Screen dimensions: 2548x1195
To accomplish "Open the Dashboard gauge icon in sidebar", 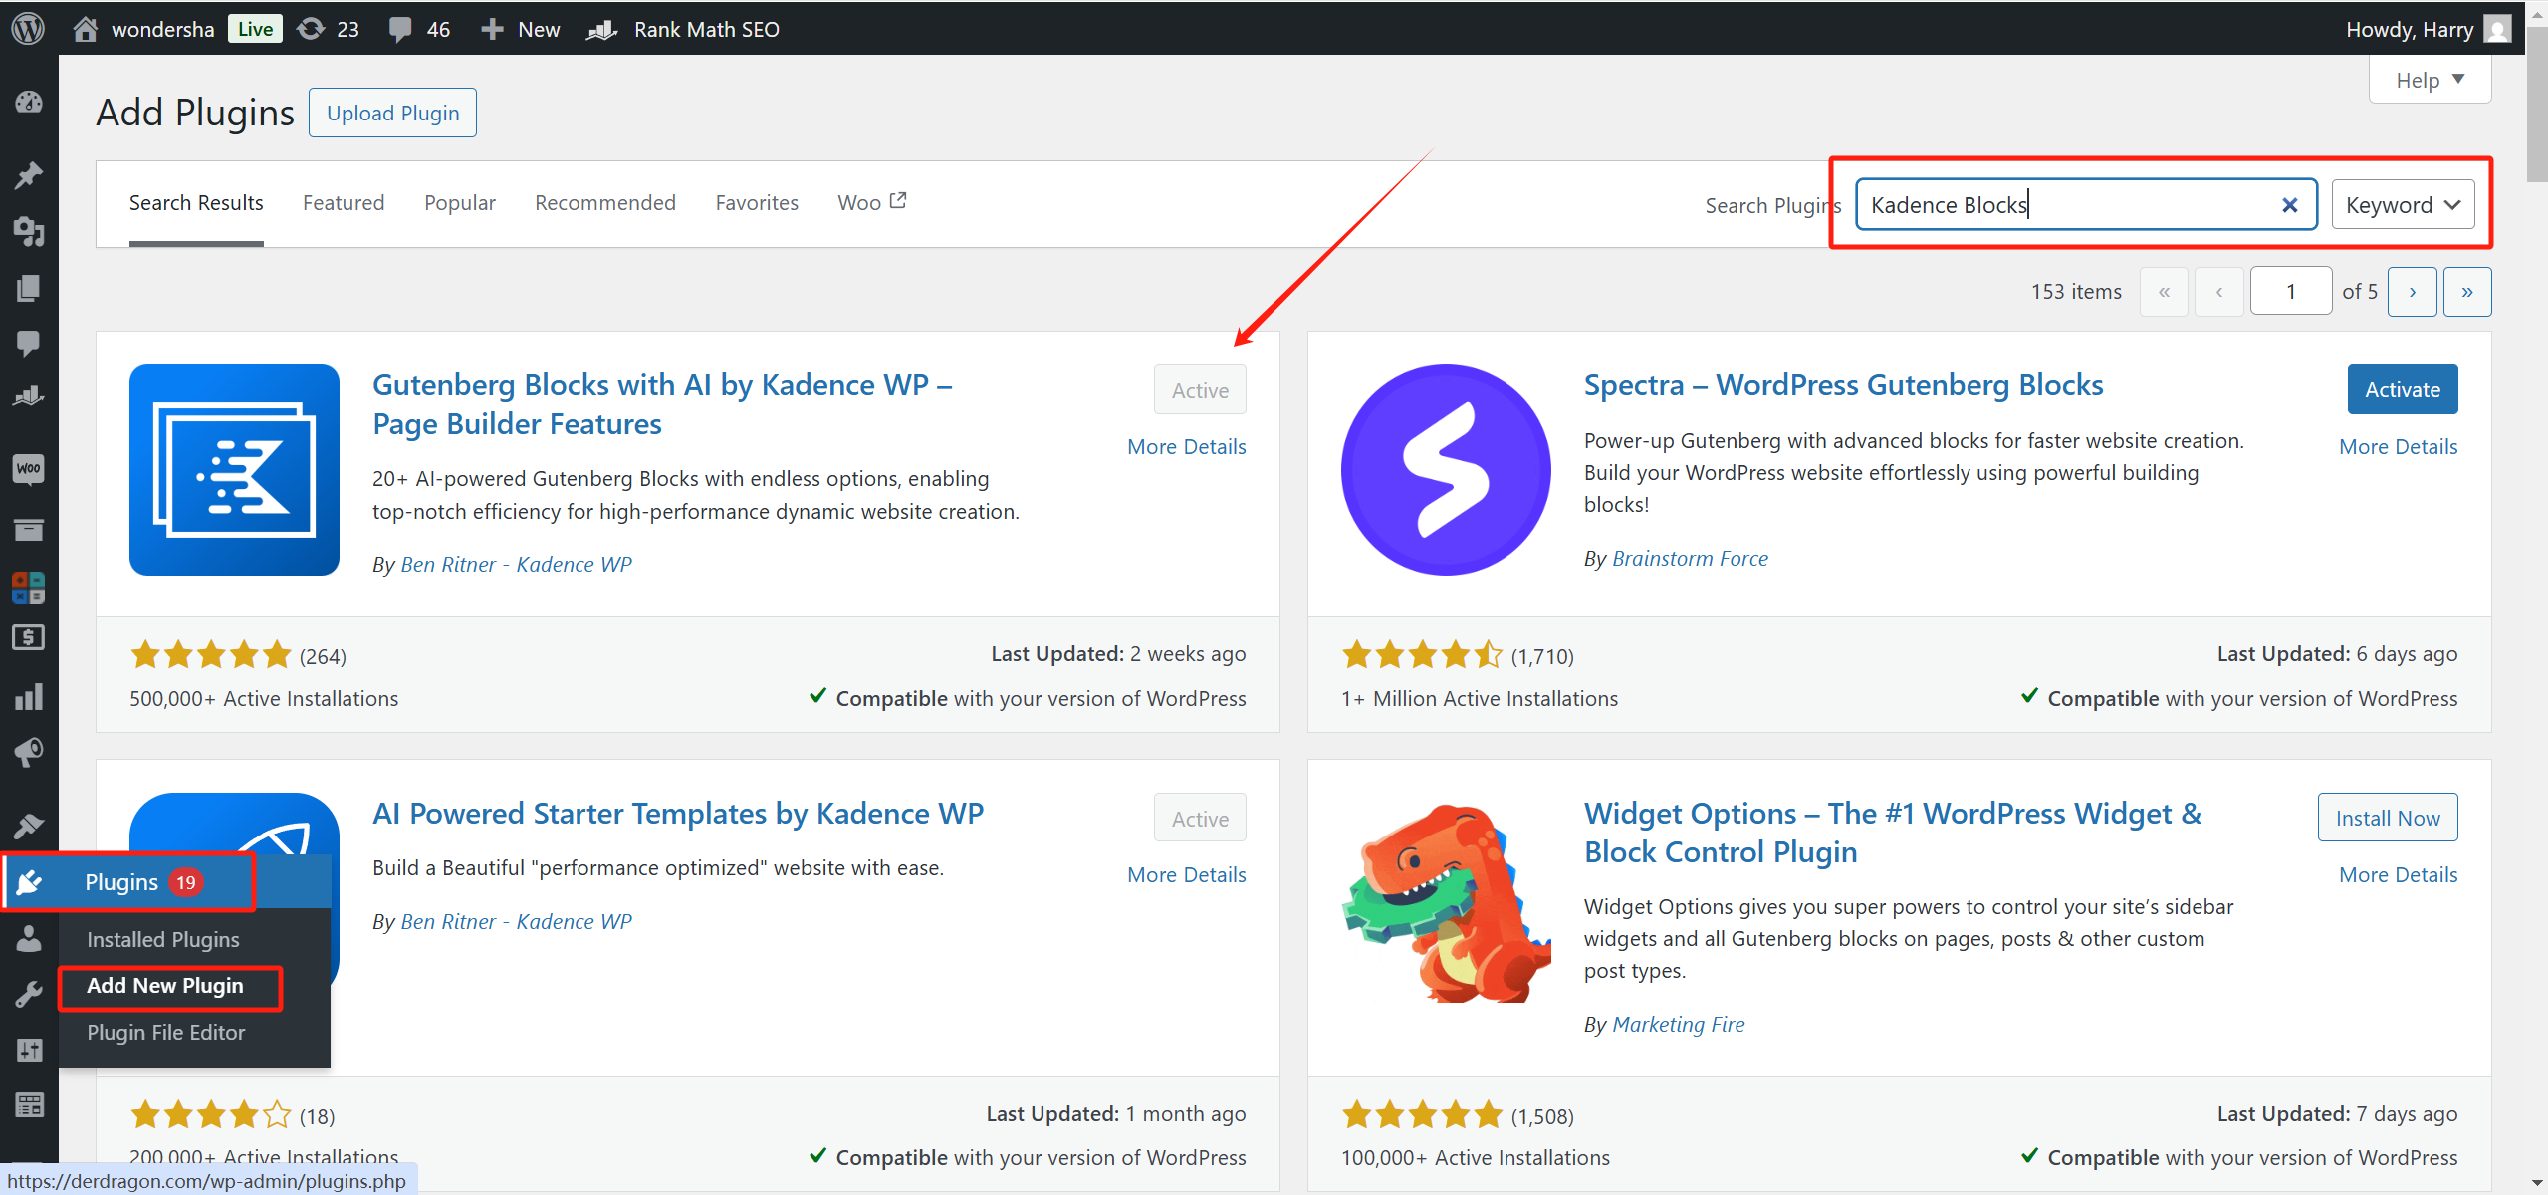I will [x=29, y=102].
